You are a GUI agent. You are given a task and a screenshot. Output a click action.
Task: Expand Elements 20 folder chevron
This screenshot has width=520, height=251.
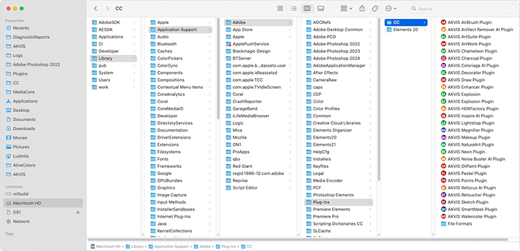coord(424,30)
